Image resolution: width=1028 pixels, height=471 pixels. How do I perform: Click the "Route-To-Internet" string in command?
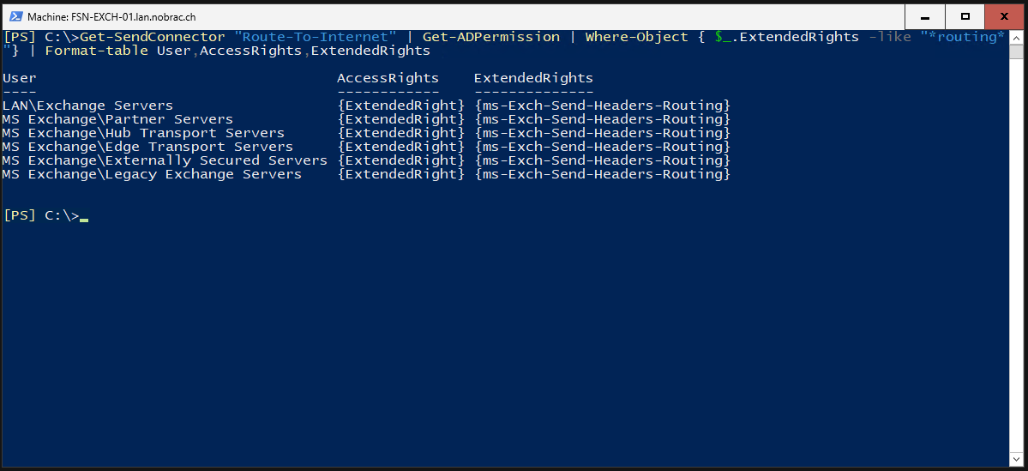316,37
